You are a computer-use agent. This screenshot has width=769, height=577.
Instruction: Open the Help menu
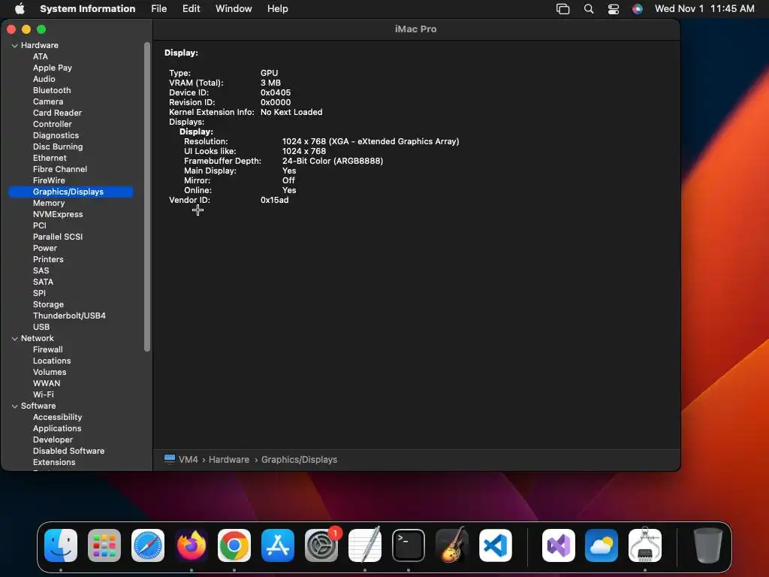coord(278,9)
